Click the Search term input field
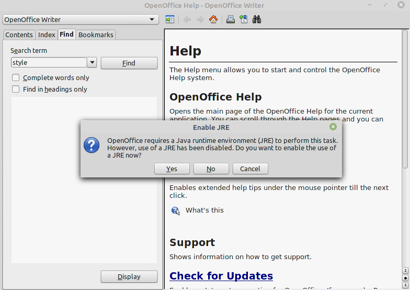 (x=49, y=62)
